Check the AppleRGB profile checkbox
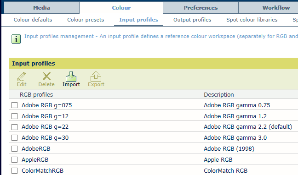 pos(14,160)
